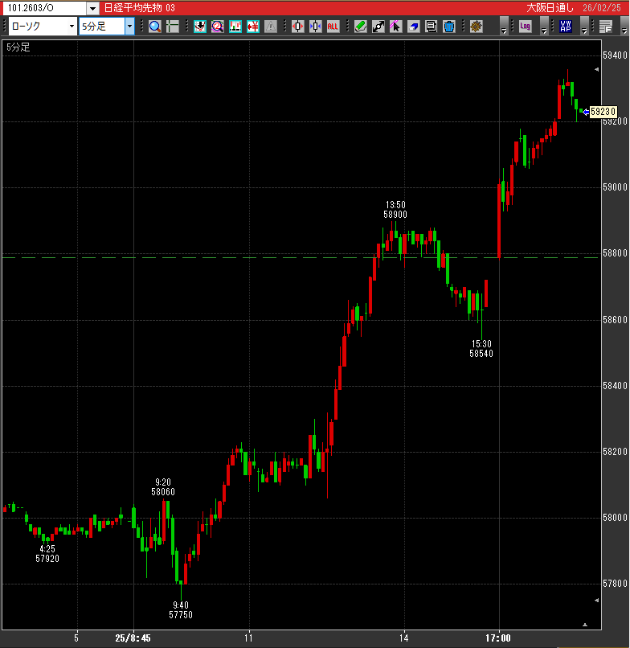
Task: Select the pointer with pink line tool
Action: pos(396,27)
